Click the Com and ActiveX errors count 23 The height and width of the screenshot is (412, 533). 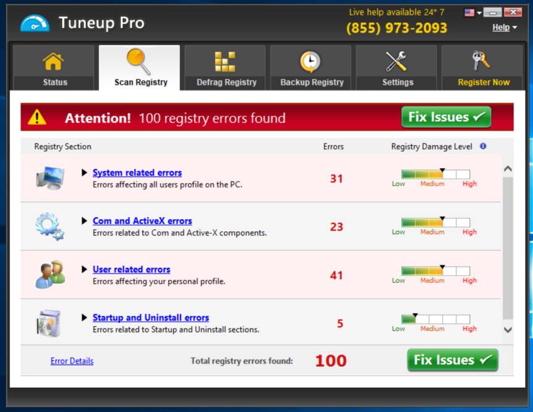click(336, 227)
